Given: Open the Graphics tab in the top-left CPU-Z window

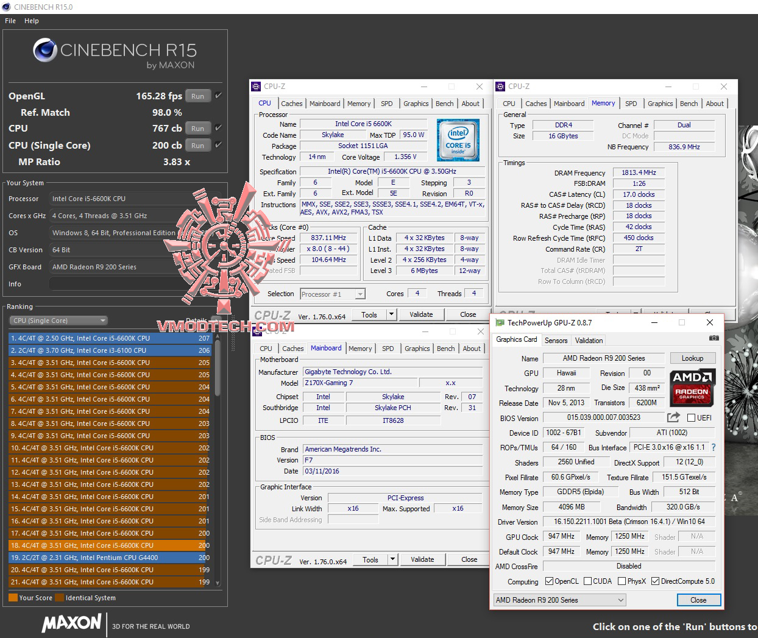Looking at the screenshot, I should [x=416, y=104].
